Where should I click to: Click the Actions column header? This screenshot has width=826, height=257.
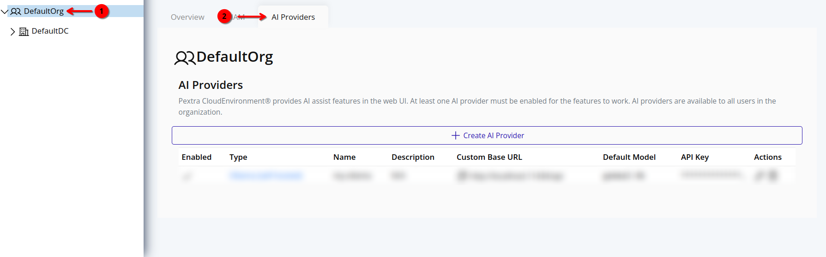(x=767, y=157)
